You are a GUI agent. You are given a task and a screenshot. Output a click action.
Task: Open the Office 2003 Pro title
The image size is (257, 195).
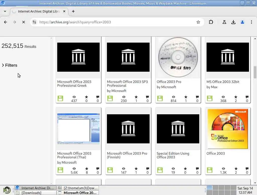pos(169,82)
